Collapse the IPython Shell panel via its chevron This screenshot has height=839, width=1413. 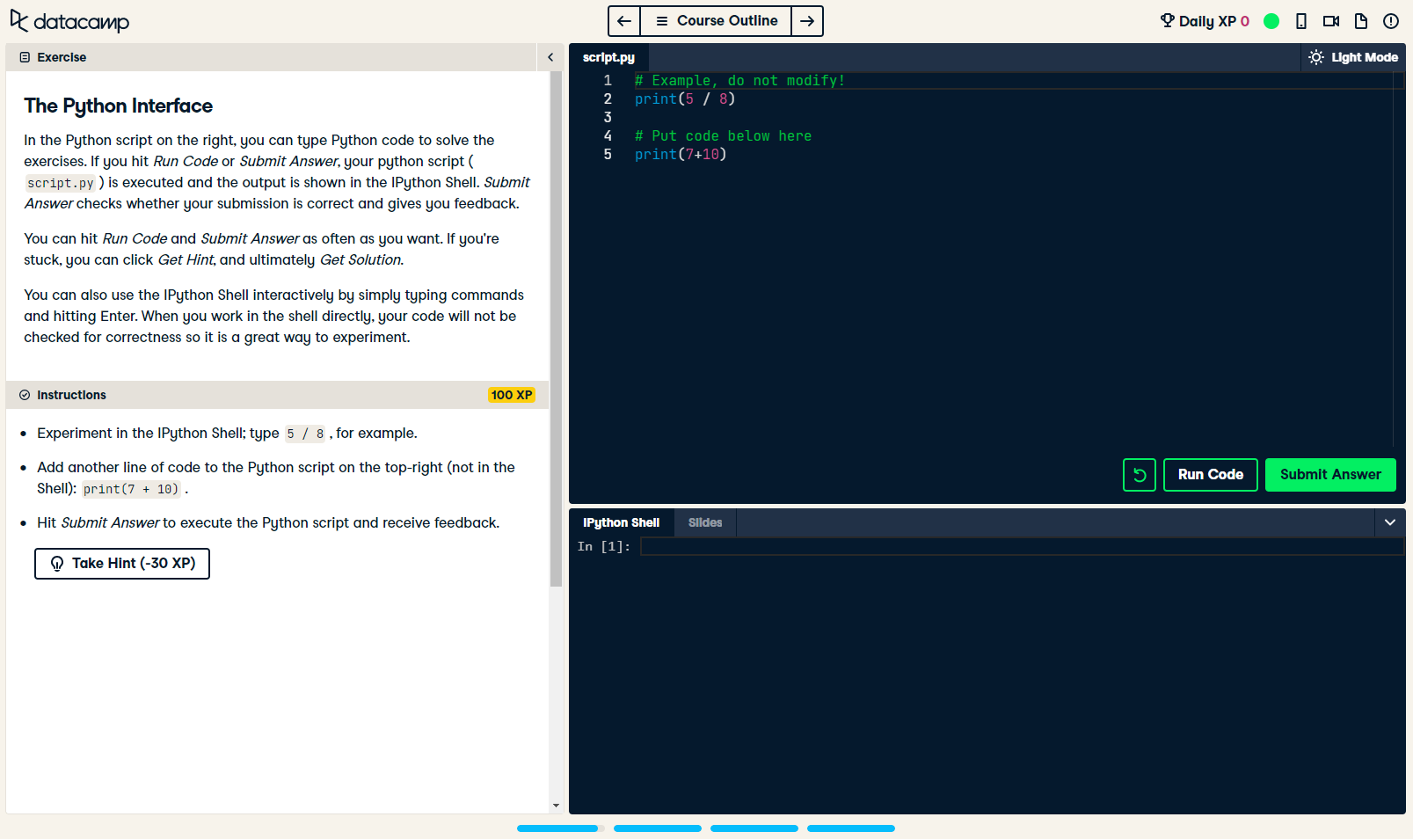coord(1389,522)
